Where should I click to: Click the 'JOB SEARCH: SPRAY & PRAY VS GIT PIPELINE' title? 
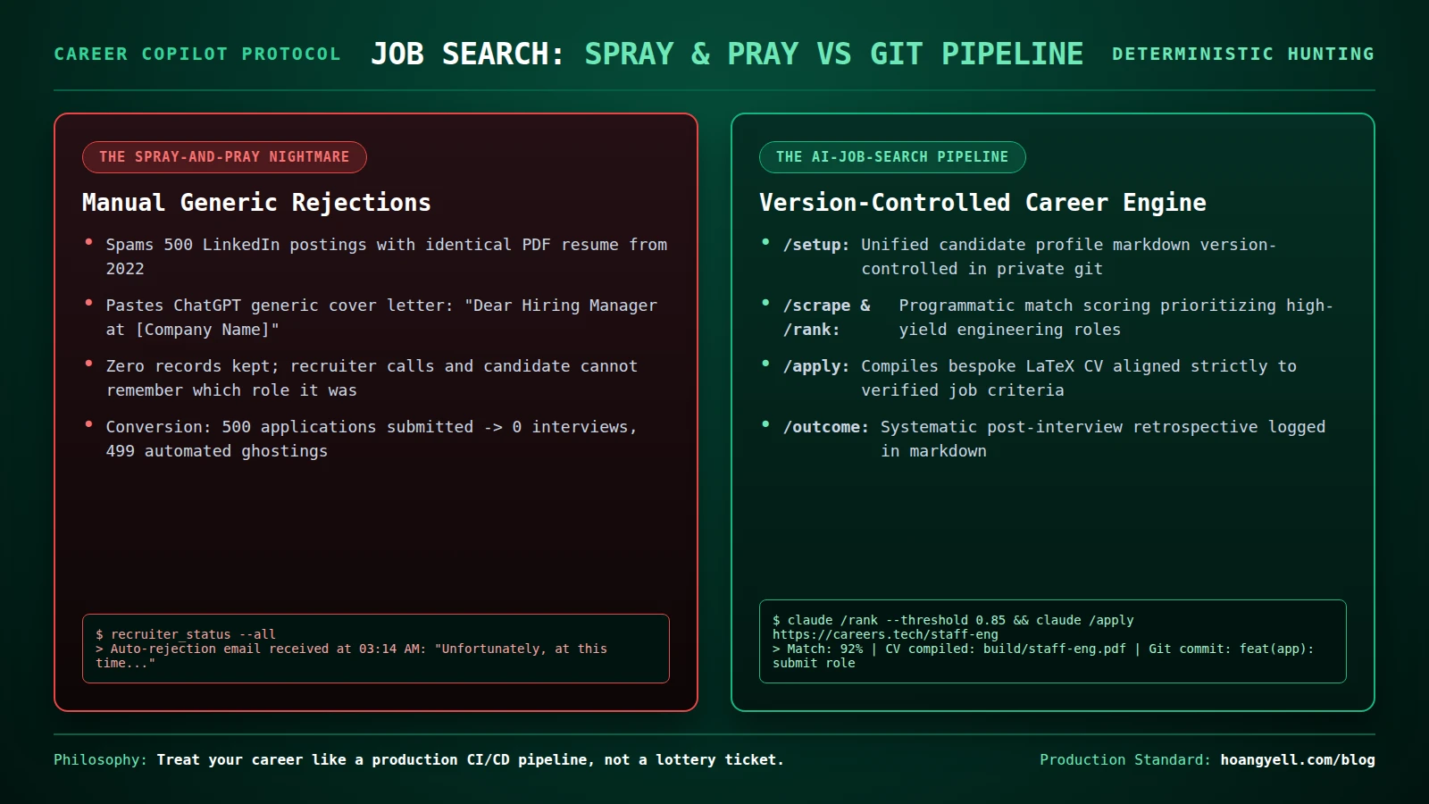point(727,54)
